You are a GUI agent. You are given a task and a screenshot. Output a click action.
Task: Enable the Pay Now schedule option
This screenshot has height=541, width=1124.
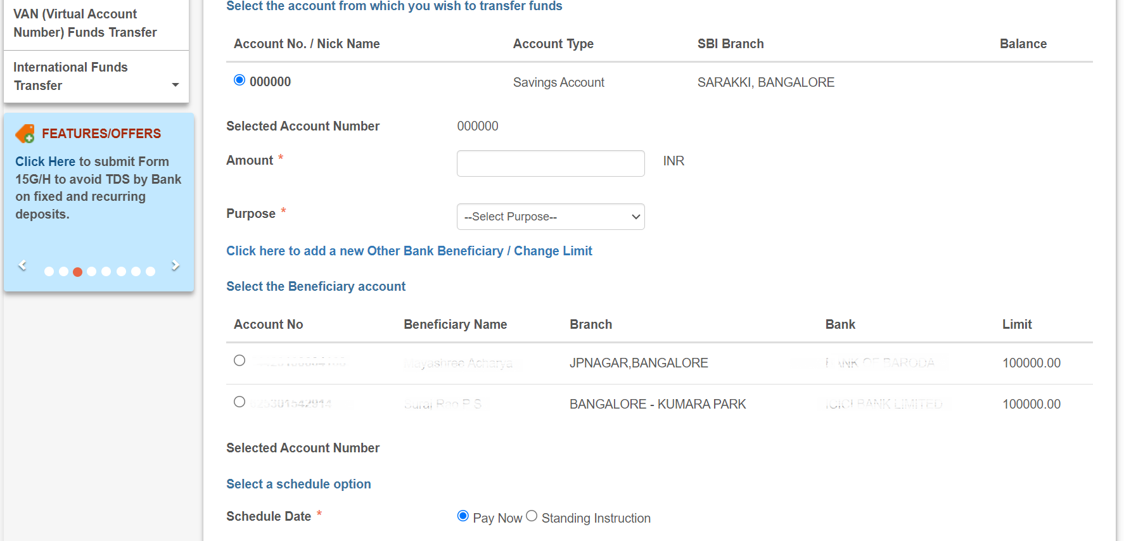click(463, 516)
